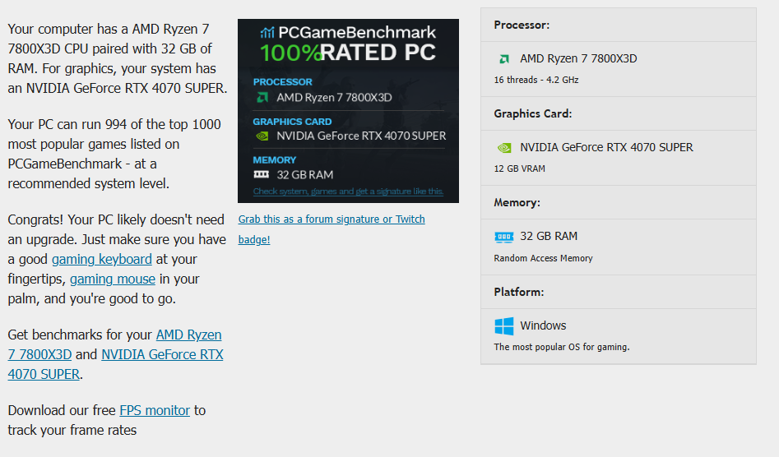Screen dimensions: 779x457
Task: Click the AMD icon inside the badge image
Action: click(x=262, y=97)
